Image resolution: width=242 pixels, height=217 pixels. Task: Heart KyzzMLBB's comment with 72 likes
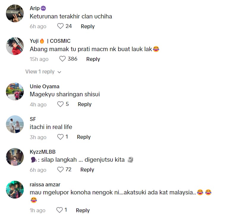point(60,170)
